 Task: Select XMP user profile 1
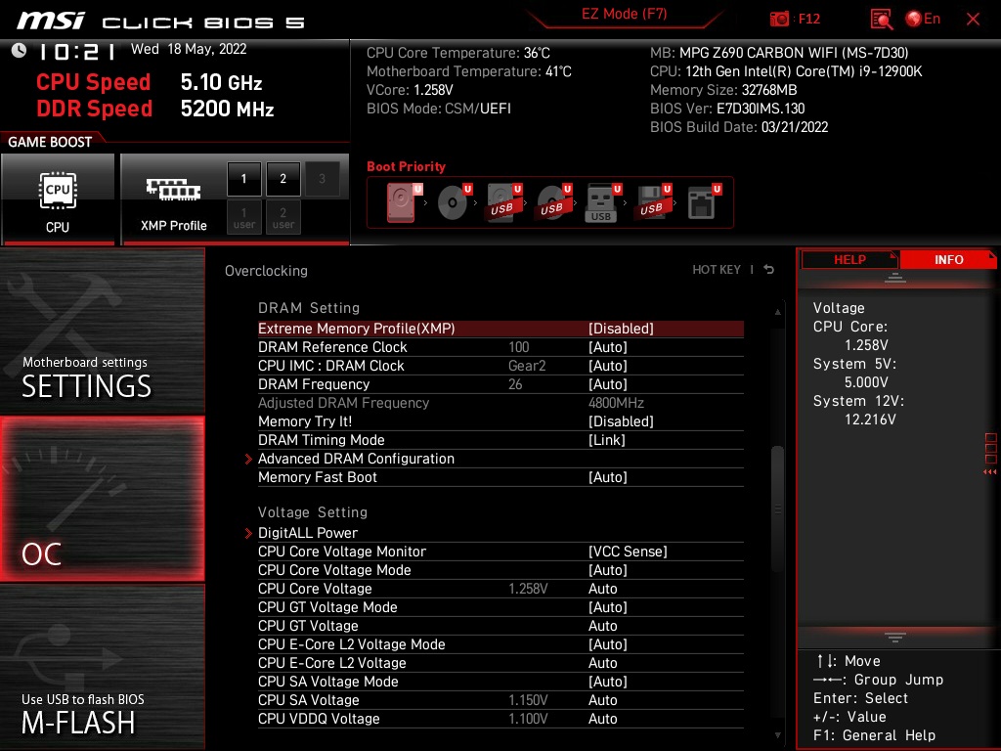click(x=243, y=217)
